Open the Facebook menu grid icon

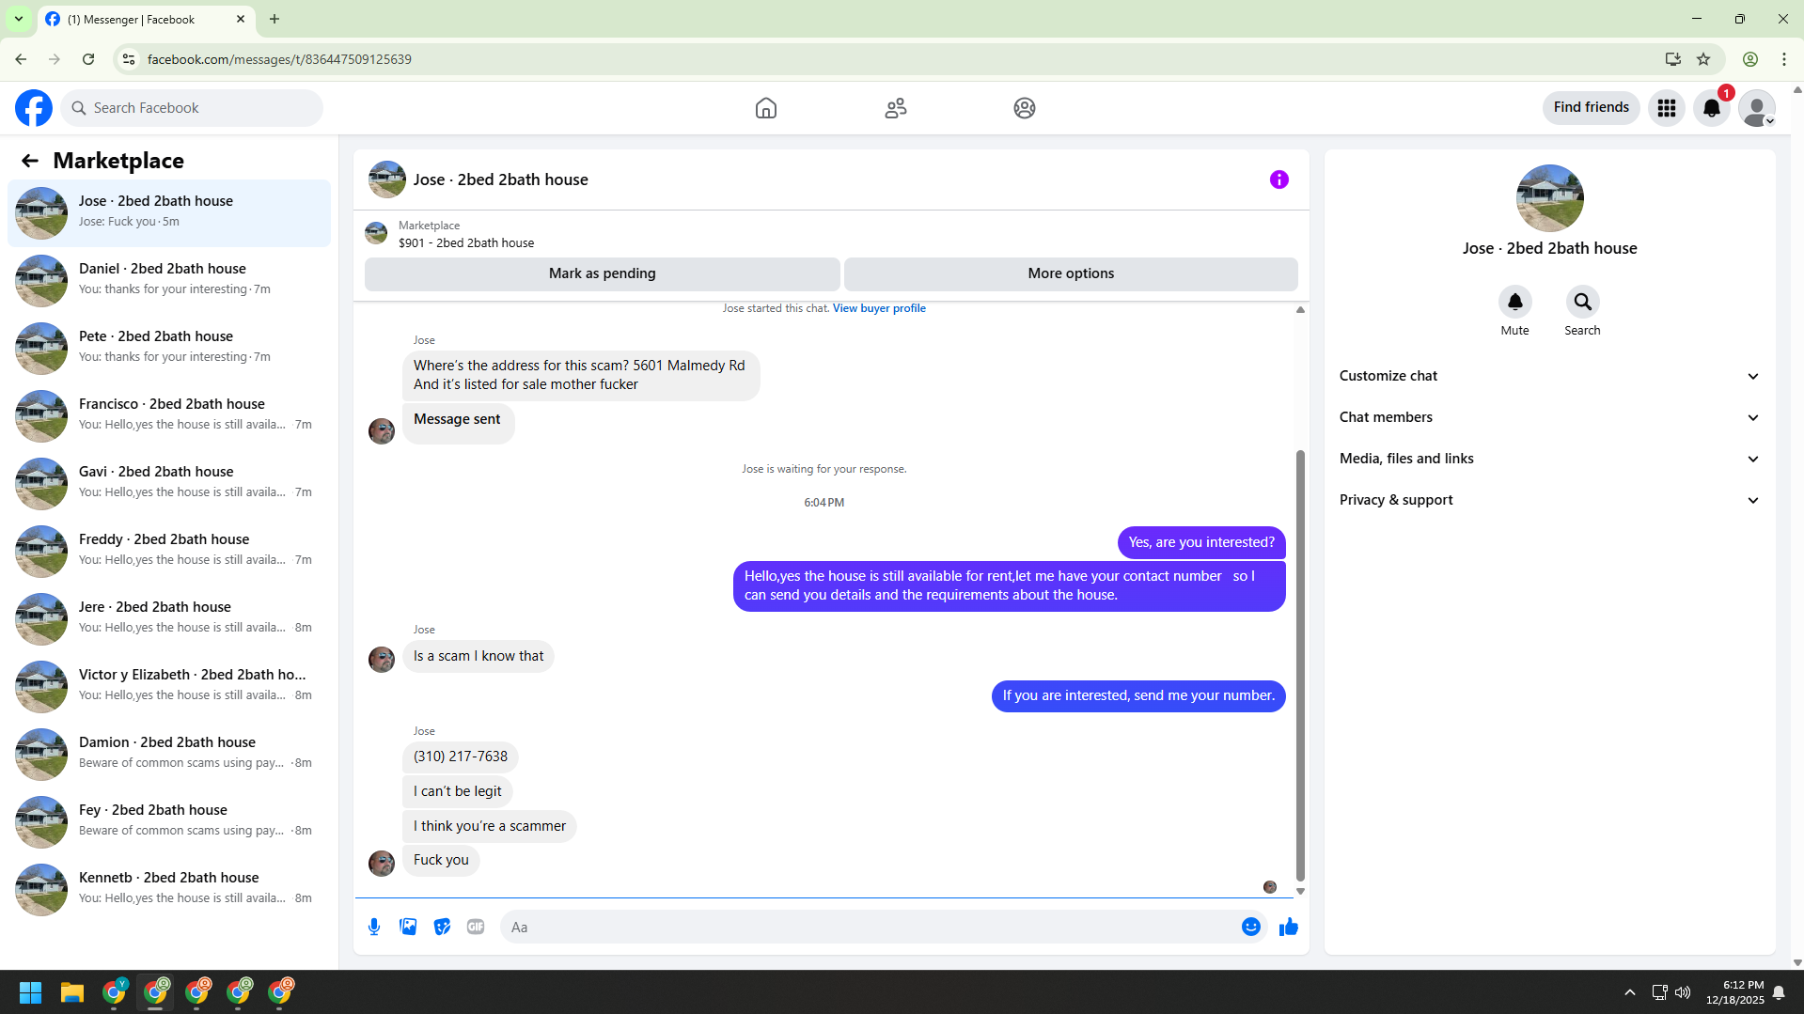click(1667, 108)
